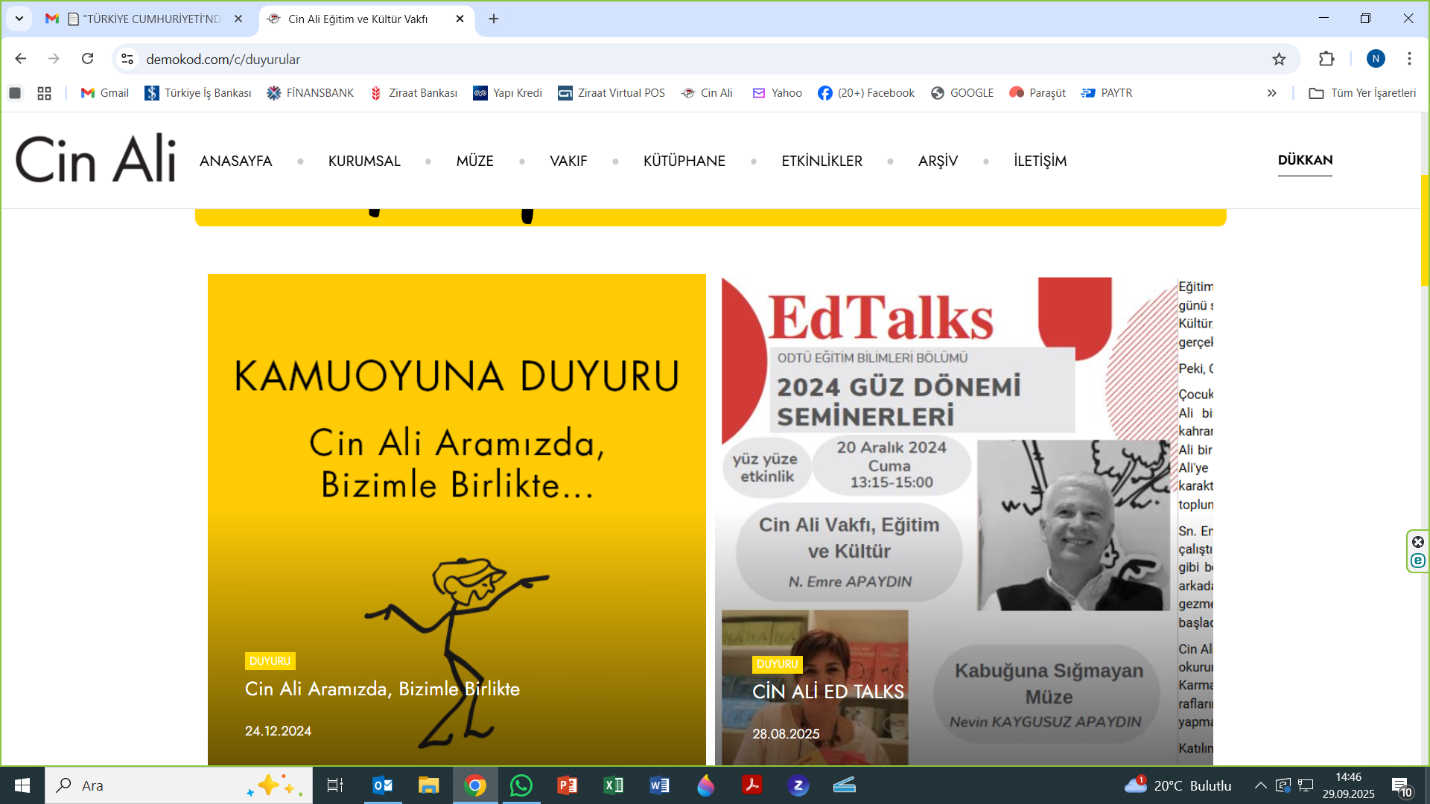Viewport: 1430px width, 804px height.
Task: Open the Chrome three-dot menu
Action: coord(1409,59)
